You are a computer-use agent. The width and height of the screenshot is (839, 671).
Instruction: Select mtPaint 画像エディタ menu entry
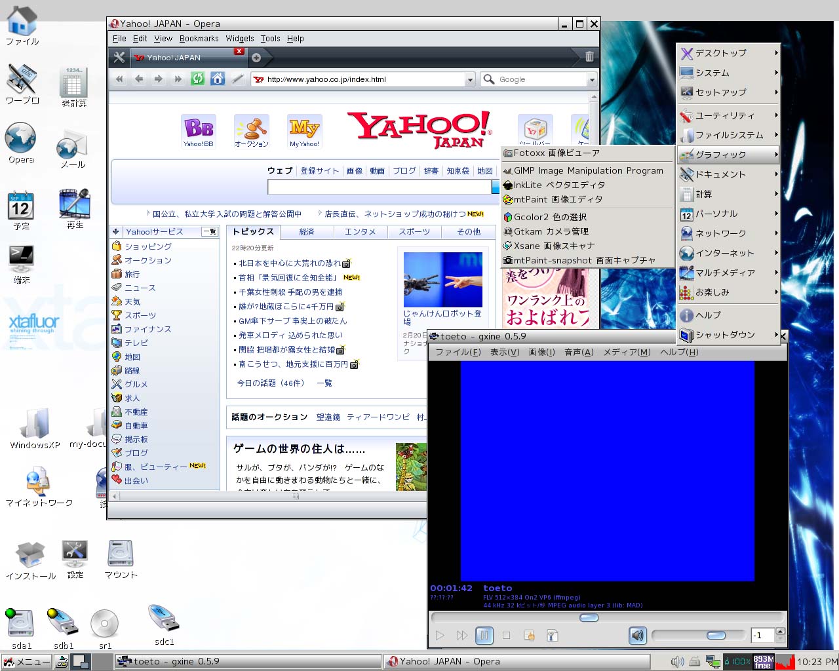click(587, 199)
